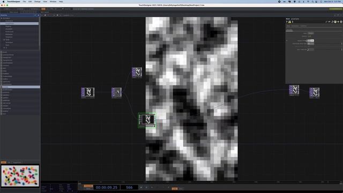Click the pause button in timeline controls
Screen dimensions: 343x193
click(146, 187)
